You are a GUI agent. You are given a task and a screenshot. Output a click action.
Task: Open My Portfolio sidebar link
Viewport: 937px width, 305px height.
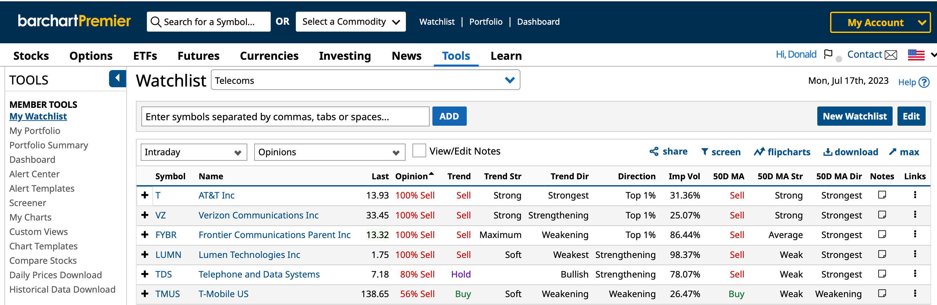tap(34, 131)
